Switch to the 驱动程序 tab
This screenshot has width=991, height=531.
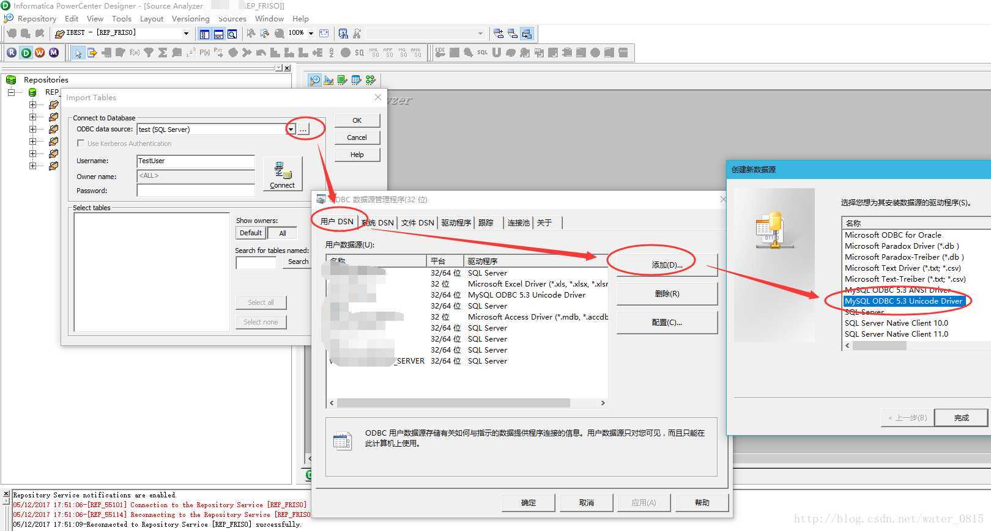click(x=456, y=222)
